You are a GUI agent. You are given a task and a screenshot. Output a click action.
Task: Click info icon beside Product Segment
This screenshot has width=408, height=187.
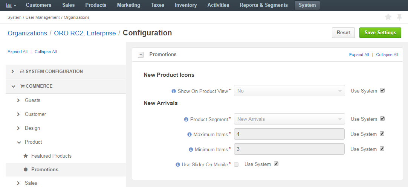click(x=186, y=120)
